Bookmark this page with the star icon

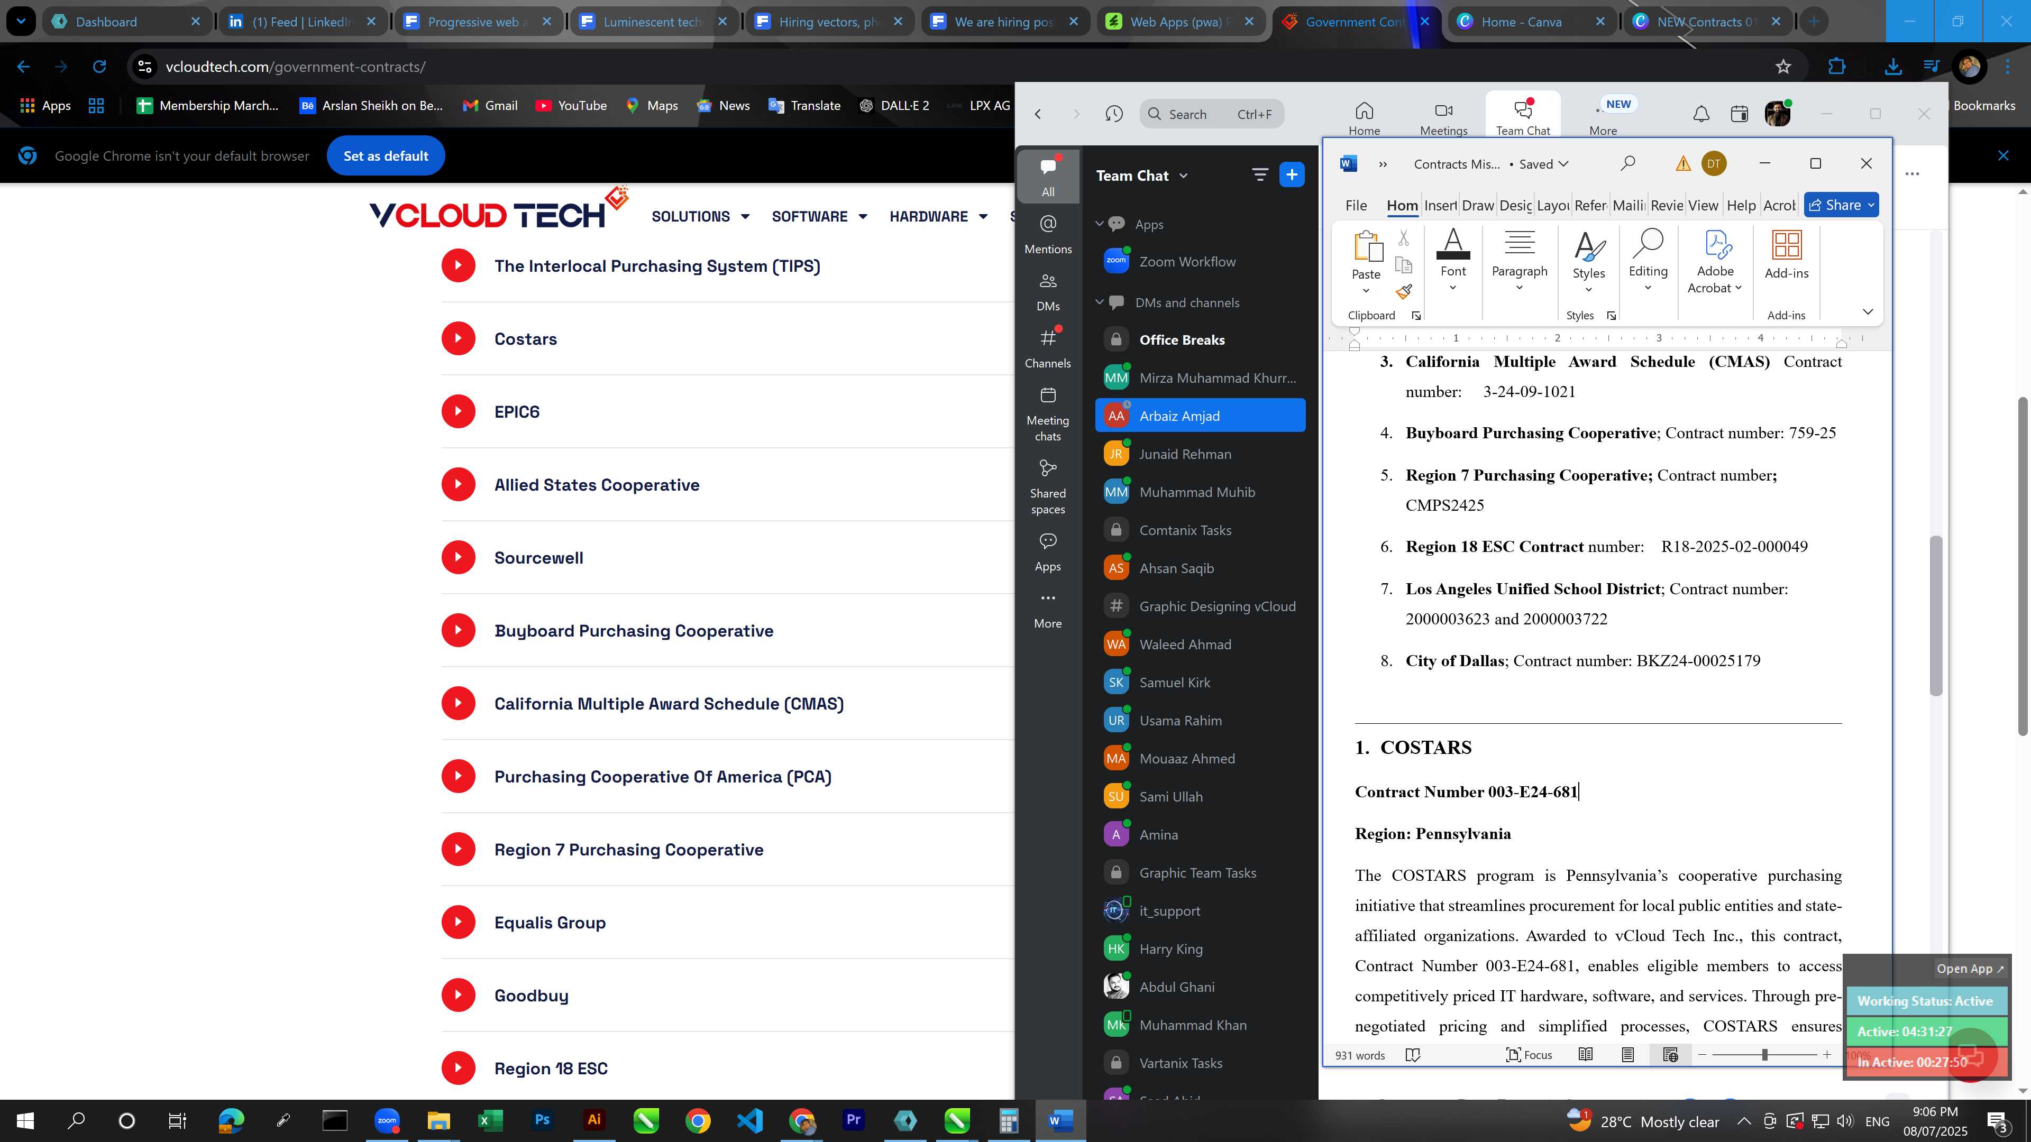click(x=1783, y=67)
